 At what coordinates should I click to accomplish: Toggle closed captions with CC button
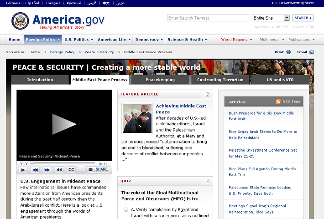click(71, 170)
